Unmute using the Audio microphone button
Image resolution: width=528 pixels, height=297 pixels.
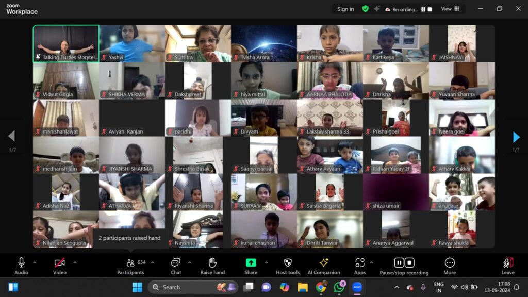(21, 263)
